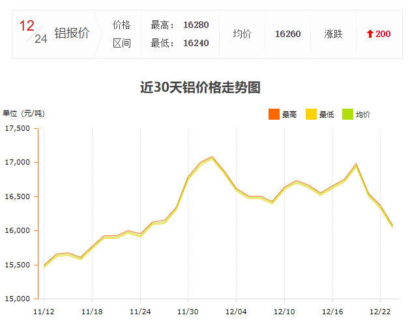The height and width of the screenshot is (324, 410).
Task: Click the 16,000 y-axis label
Action: tap(18, 230)
